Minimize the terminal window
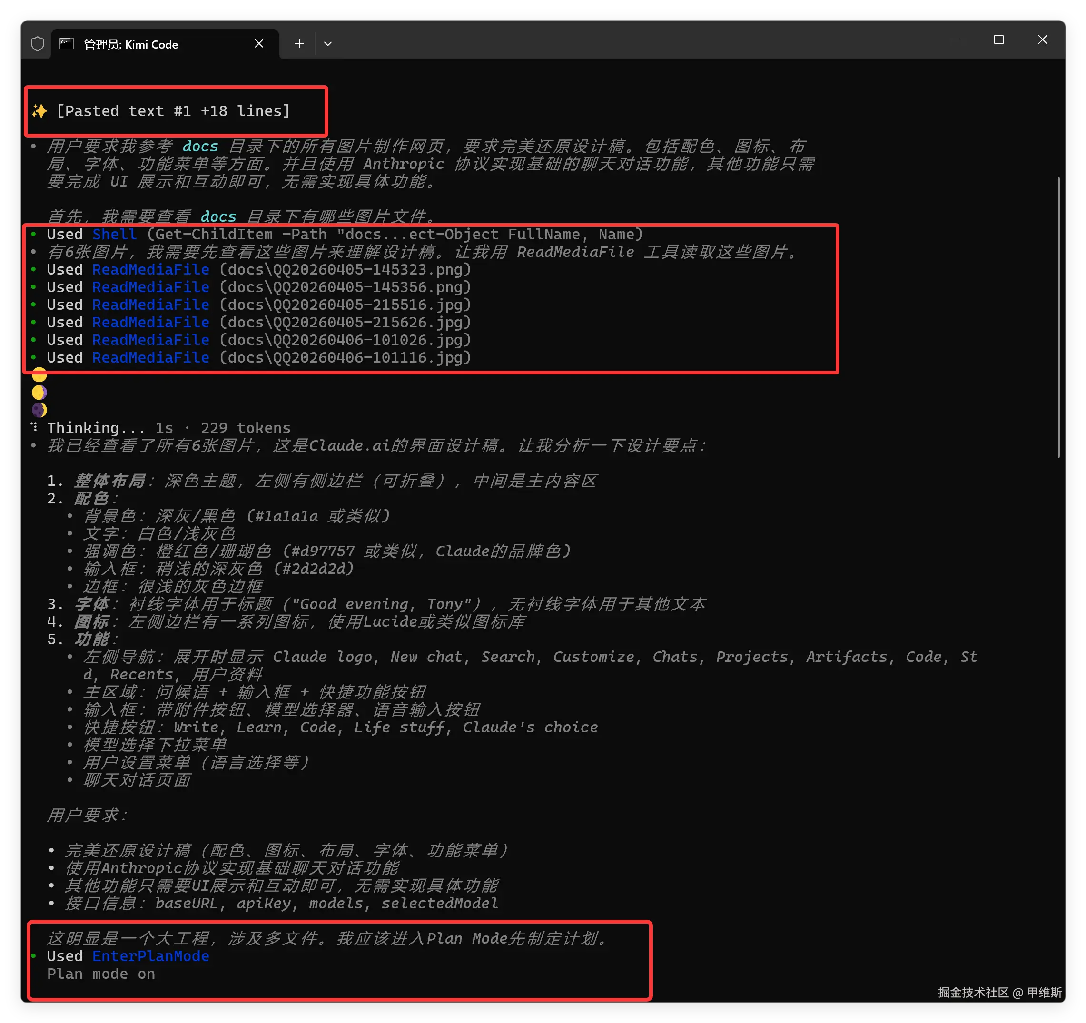 (x=955, y=40)
